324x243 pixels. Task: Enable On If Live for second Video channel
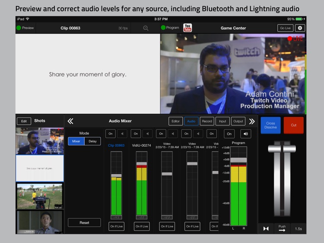pyautogui.click(x=192, y=226)
